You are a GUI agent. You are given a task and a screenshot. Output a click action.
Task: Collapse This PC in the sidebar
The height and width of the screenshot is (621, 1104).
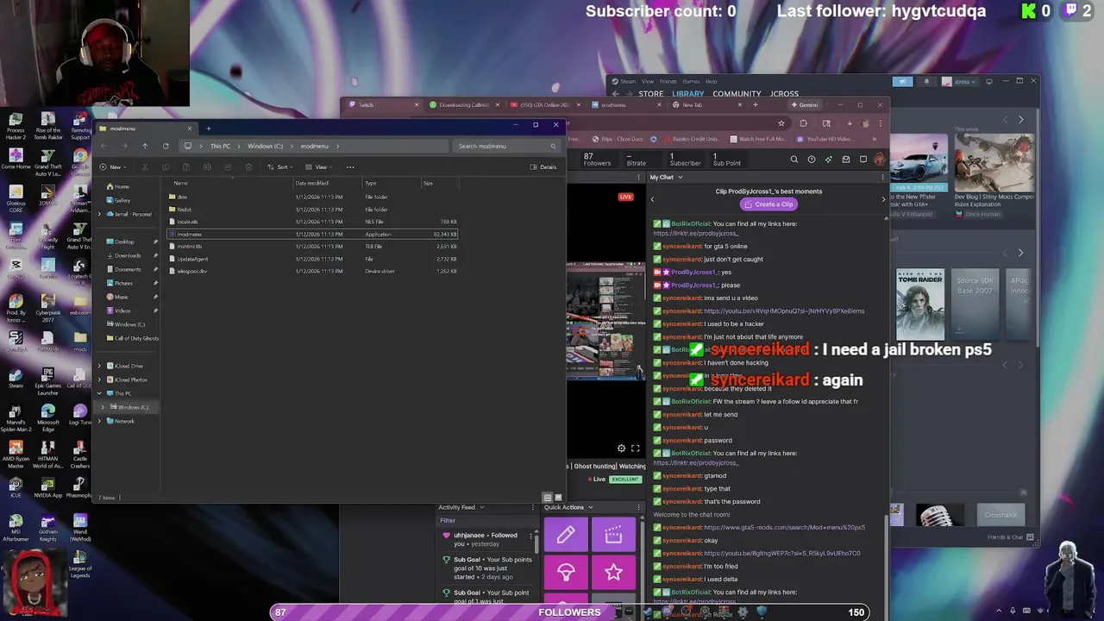pyautogui.click(x=99, y=393)
